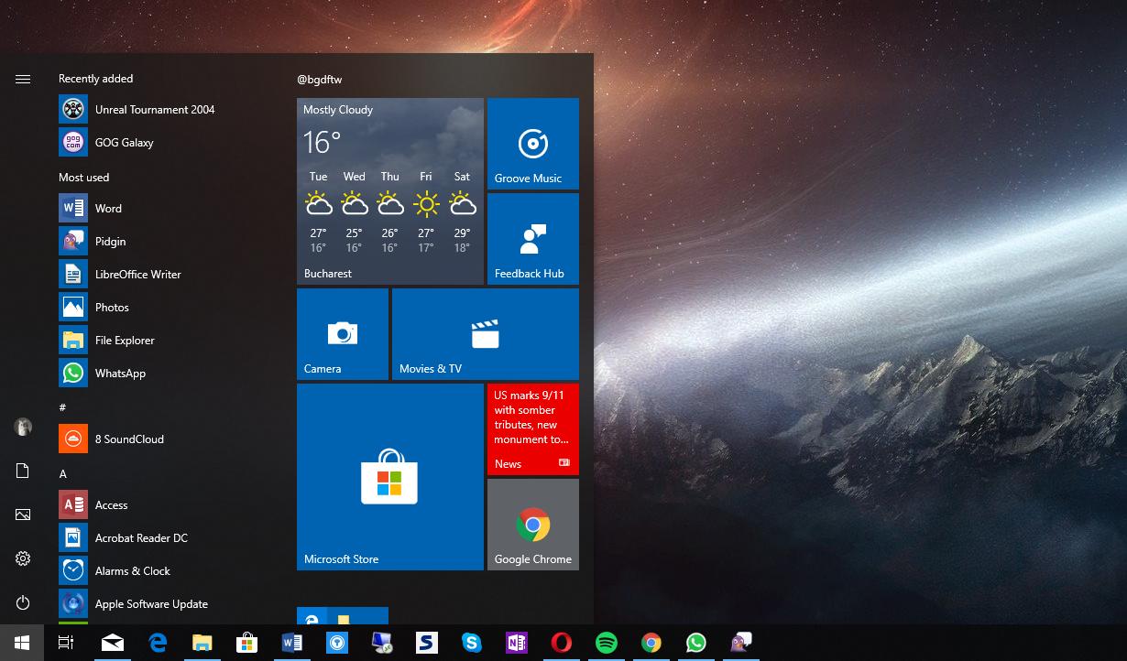This screenshot has height=661, width=1127.
Task: Open the Microsoft Store tile
Action: coord(390,477)
